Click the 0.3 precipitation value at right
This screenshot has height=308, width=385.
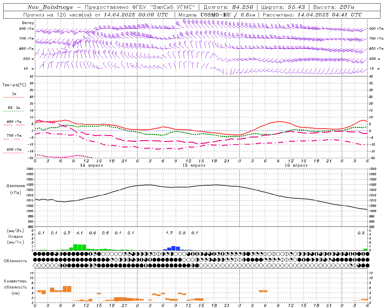click(x=361, y=233)
